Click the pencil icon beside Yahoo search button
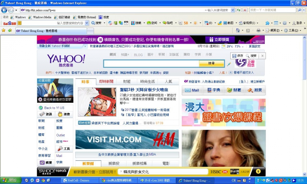Image resolution: width=307 pixels, height=184 pixels. coord(229,64)
